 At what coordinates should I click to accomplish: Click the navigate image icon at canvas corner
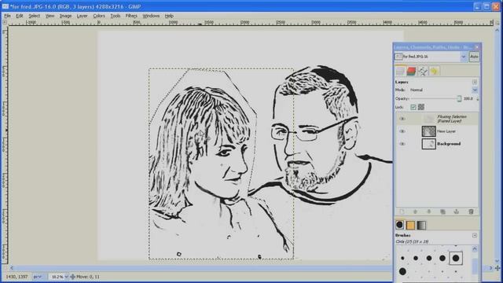(x=497, y=267)
